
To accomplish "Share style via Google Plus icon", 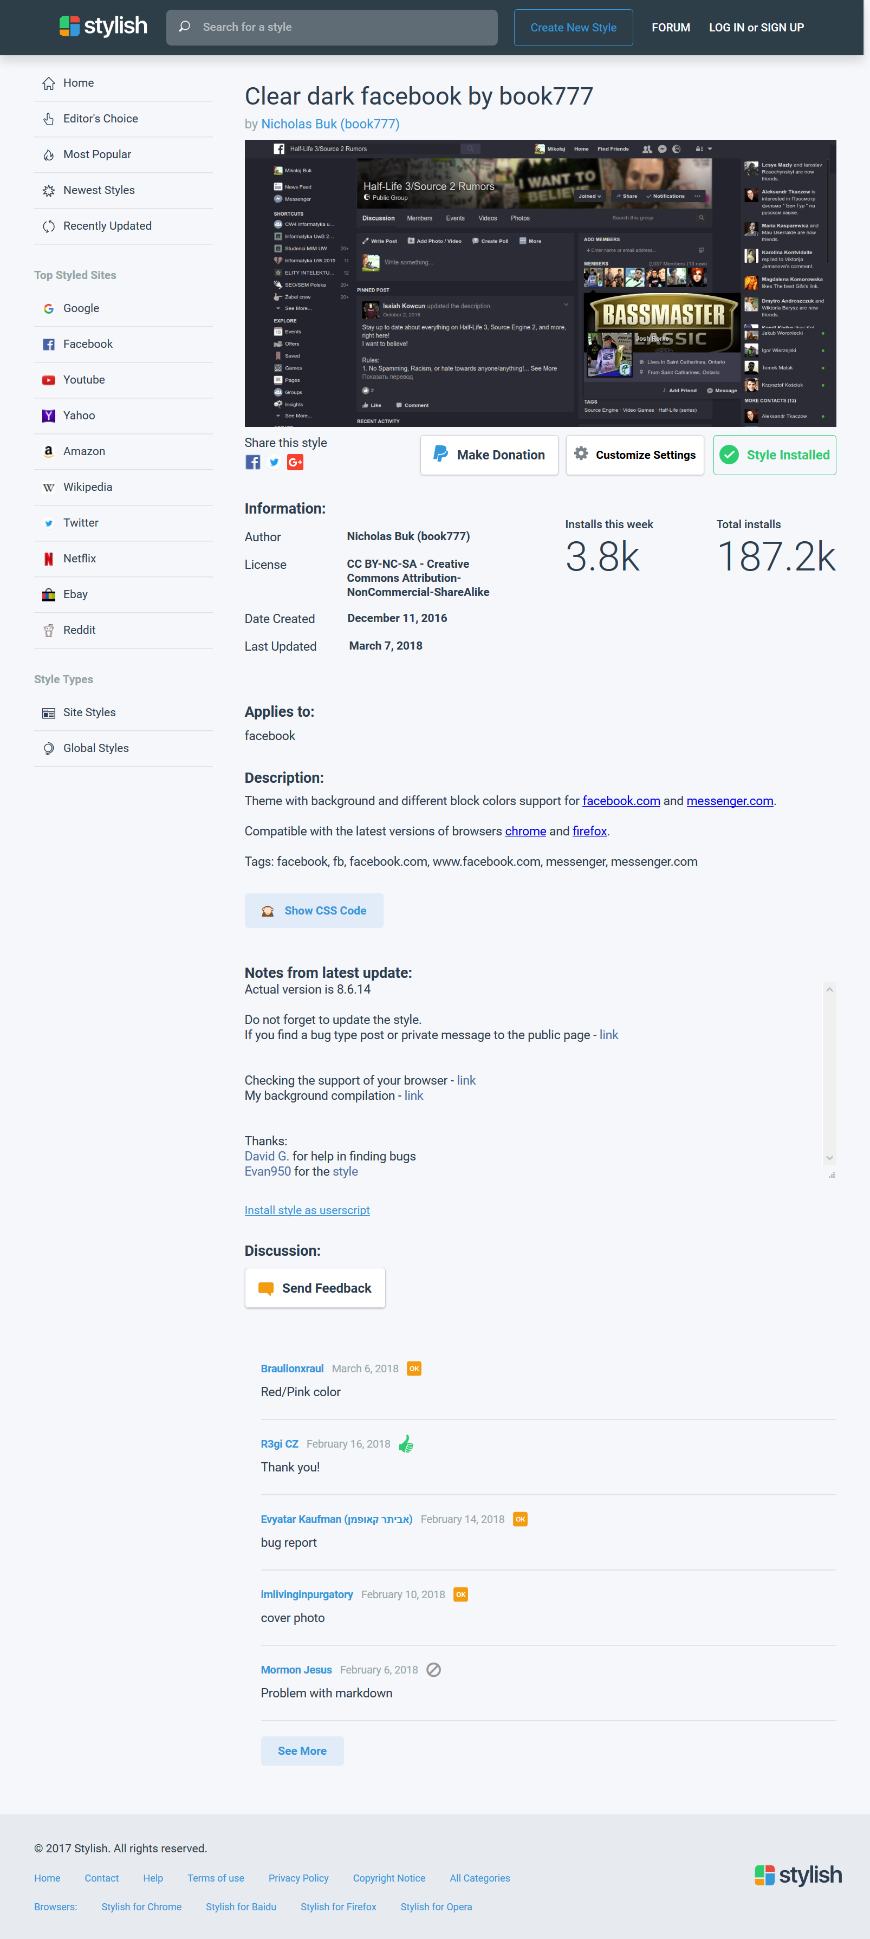I will coord(295,462).
